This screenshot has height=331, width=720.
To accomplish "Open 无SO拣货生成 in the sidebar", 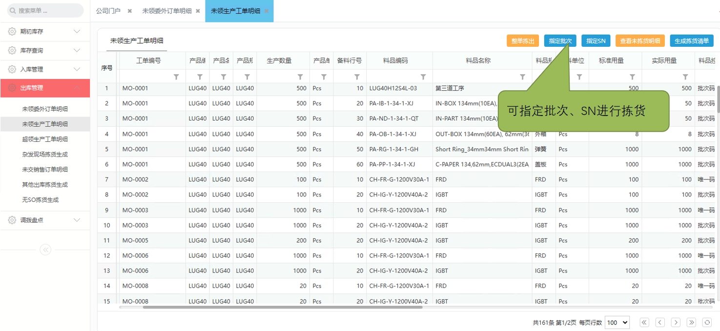I will (x=41, y=200).
